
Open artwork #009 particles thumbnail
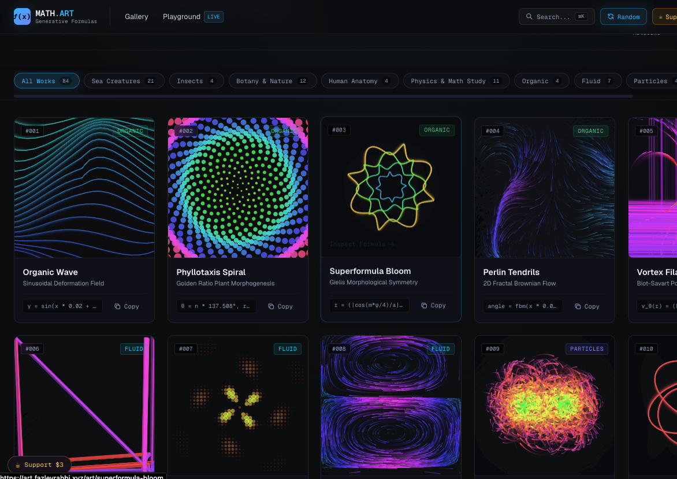tap(545, 405)
